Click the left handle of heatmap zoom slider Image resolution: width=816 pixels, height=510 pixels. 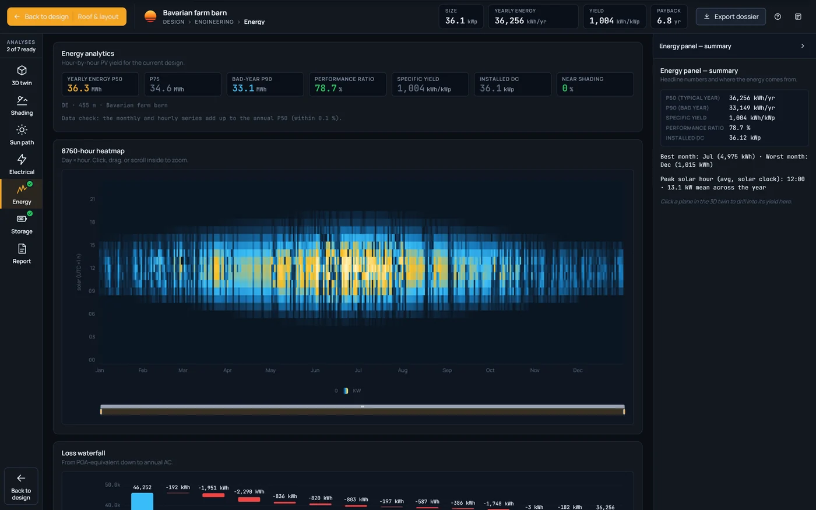coord(101,411)
